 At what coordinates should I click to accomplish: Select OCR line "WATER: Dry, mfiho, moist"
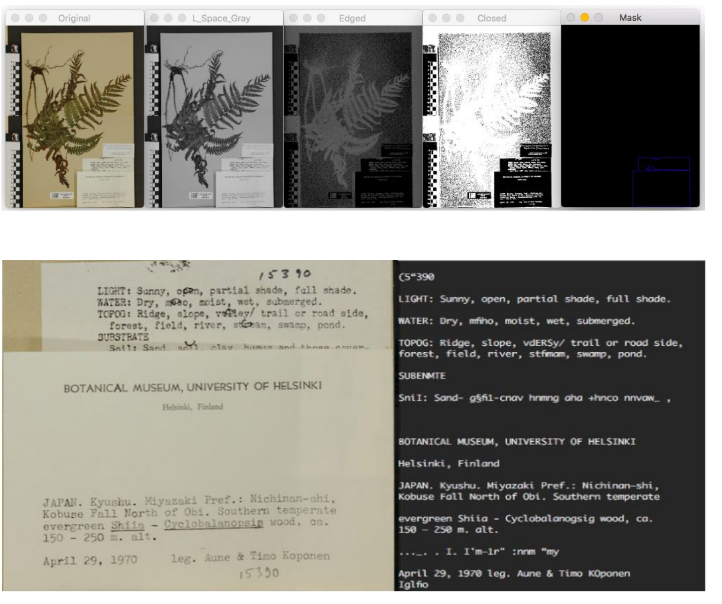517,321
